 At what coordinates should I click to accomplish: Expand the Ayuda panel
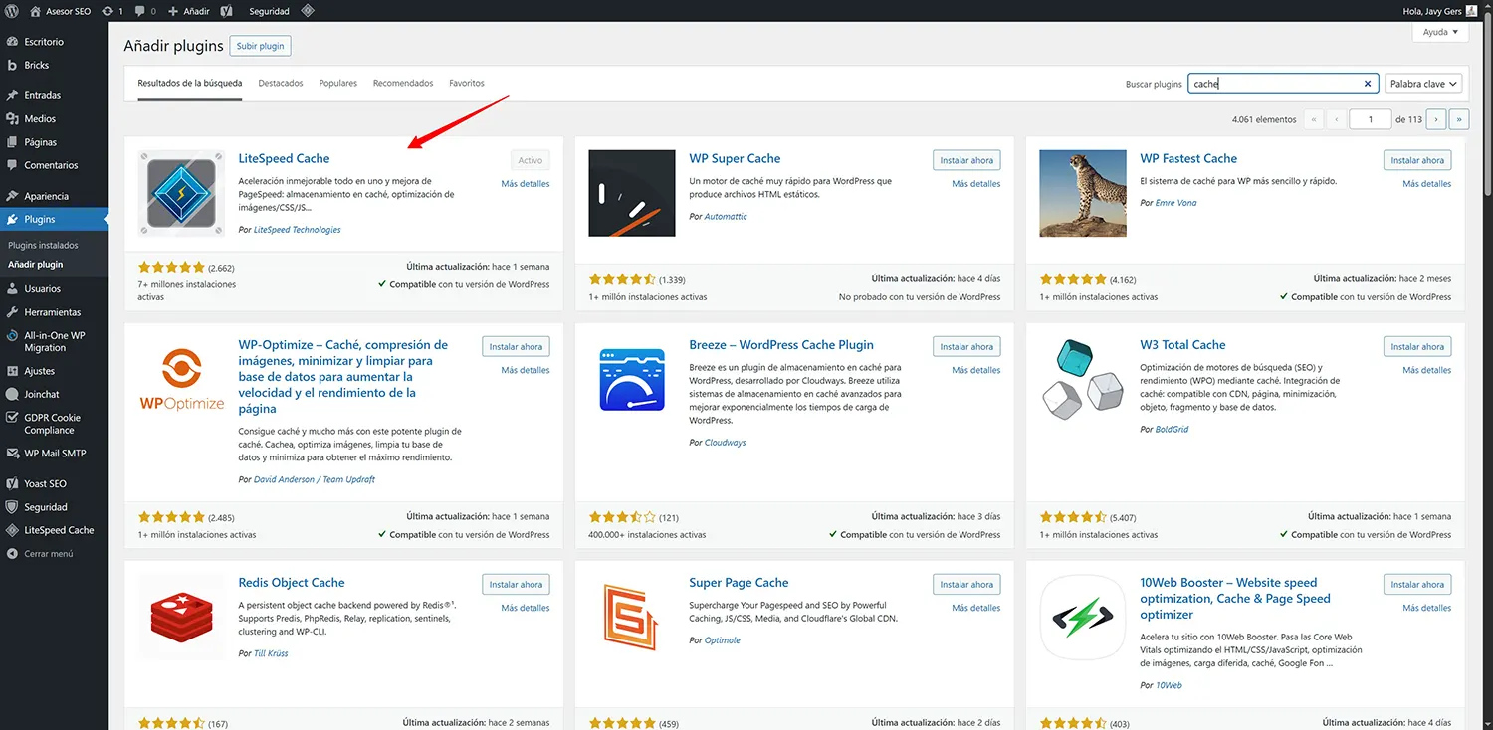tap(1439, 31)
